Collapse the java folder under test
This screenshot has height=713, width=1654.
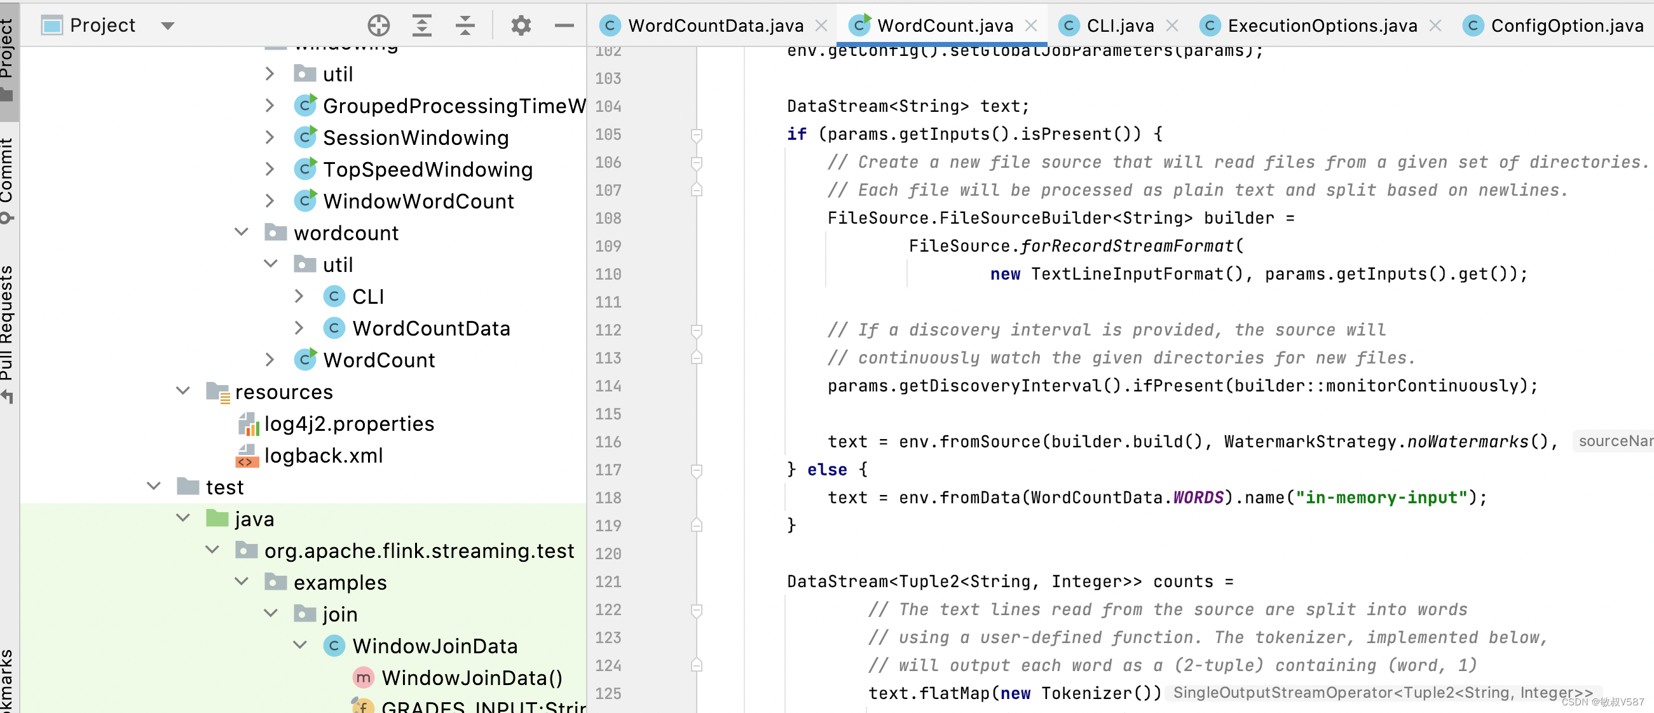(183, 519)
